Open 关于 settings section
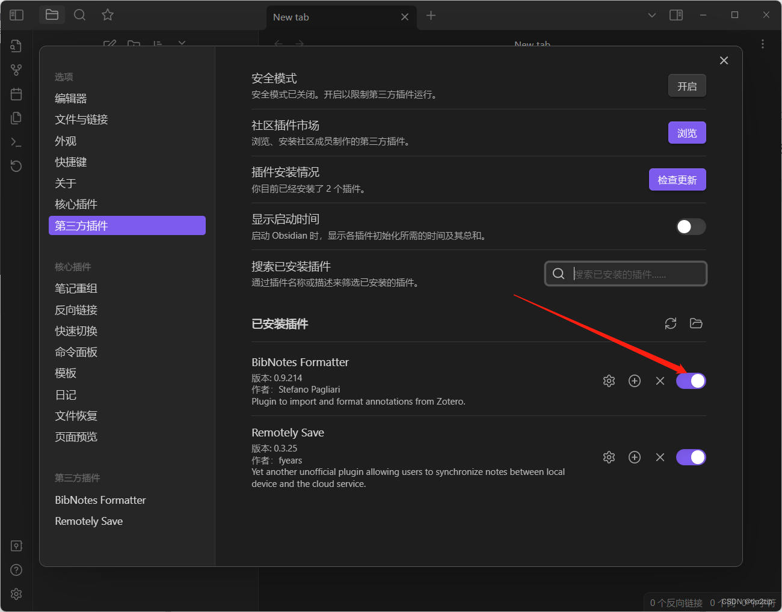The height and width of the screenshot is (612, 782). pos(127,183)
